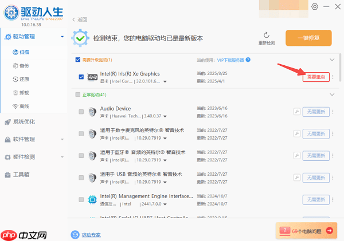344x241 pixels.
Task: Click the green check status gear icon
Action: click(80, 38)
